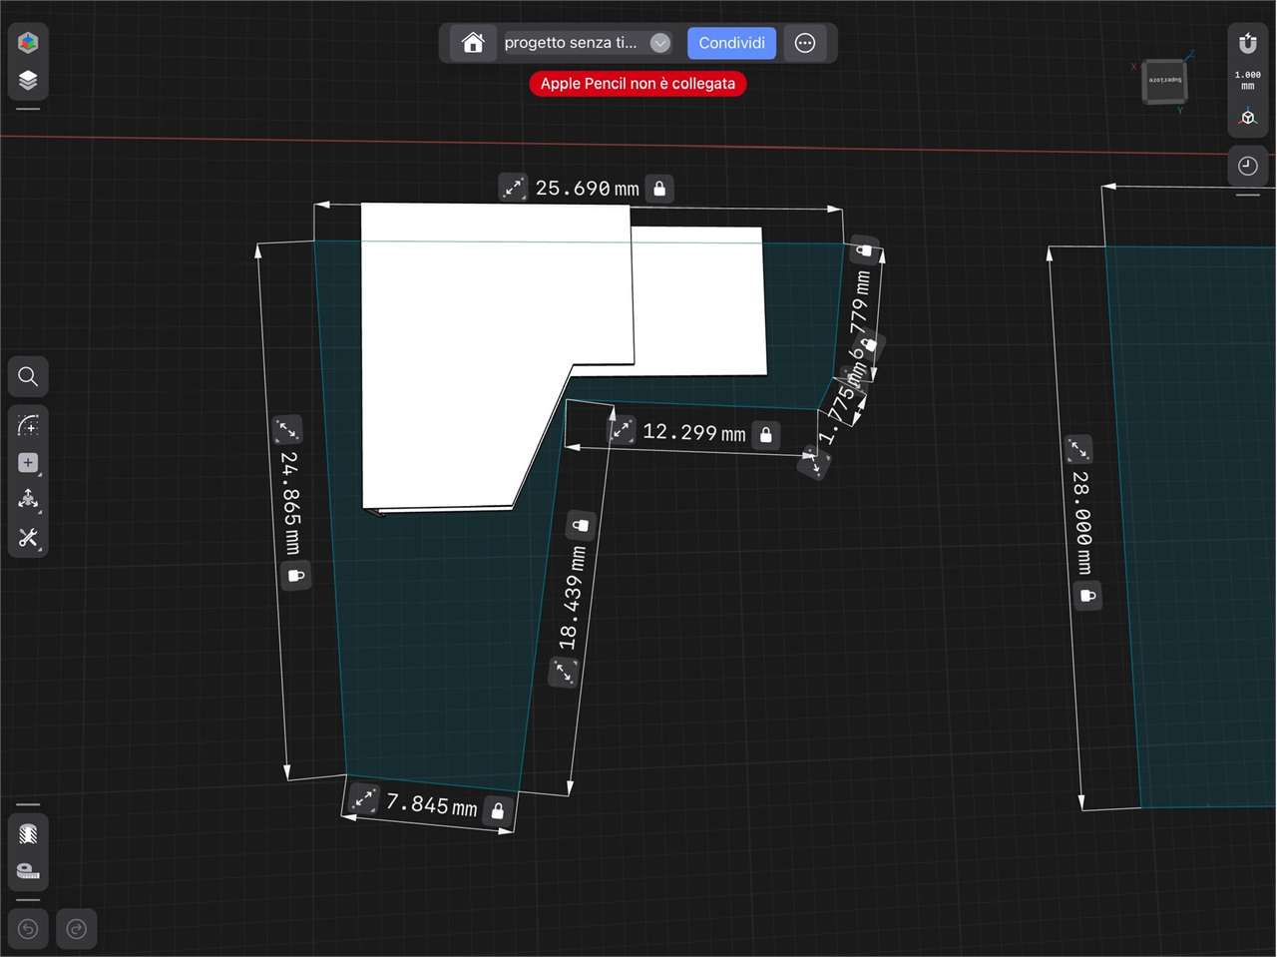Screen dimensions: 1277x957
Task: Open the Shapr3D colored cube menu
Action: [28, 42]
